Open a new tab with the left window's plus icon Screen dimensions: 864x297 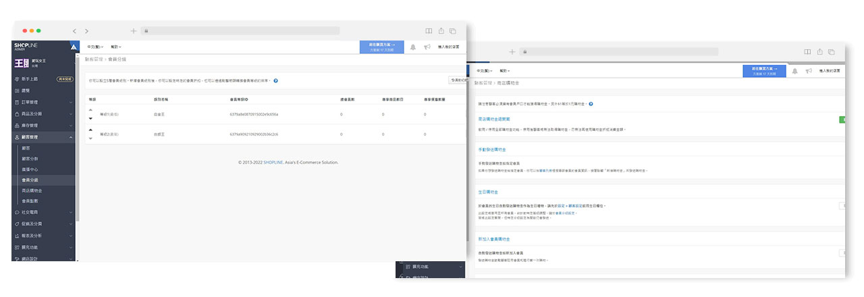(134, 31)
